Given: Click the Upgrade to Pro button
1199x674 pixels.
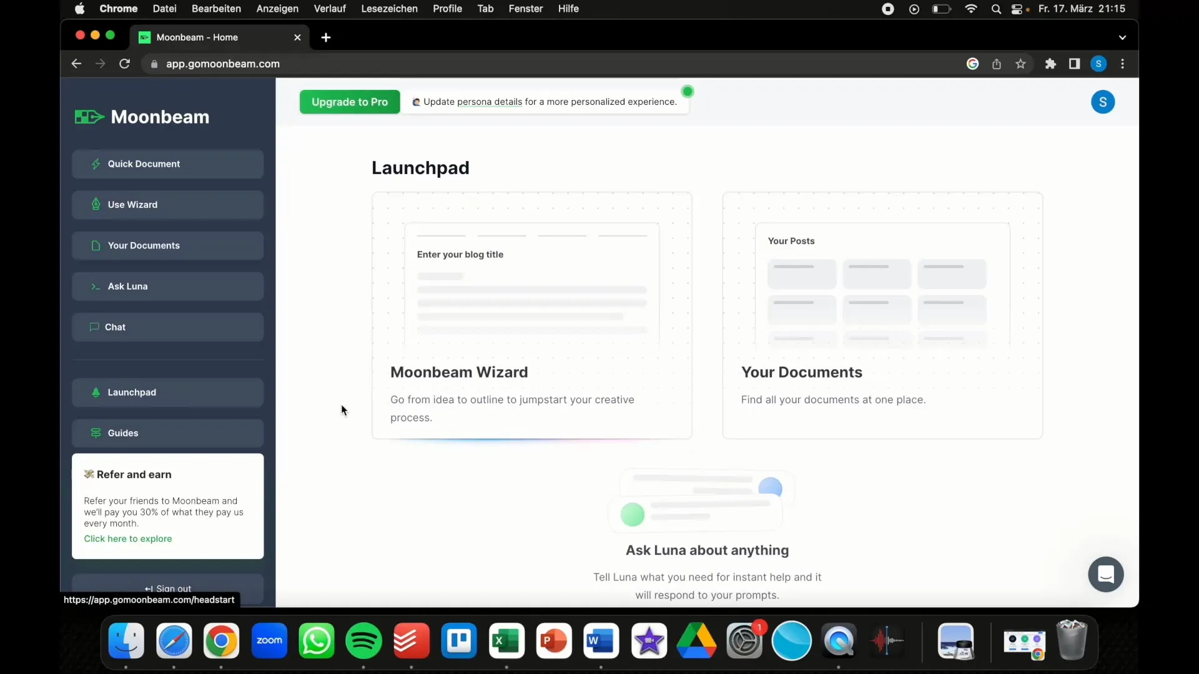Looking at the screenshot, I should (x=350, y=101).
